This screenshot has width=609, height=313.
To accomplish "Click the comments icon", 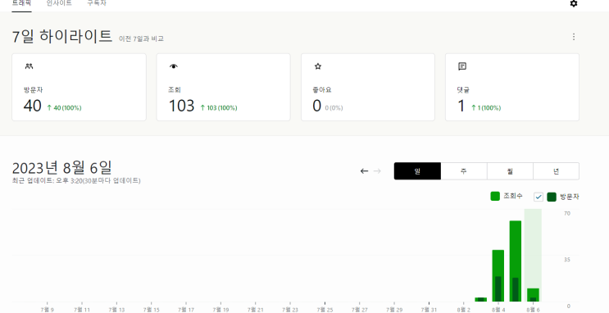I will click(x=462, y=66).
